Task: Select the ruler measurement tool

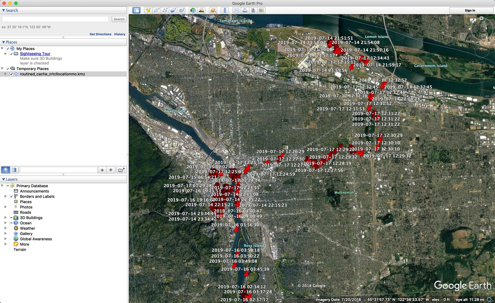Action: tap(225, 10)
